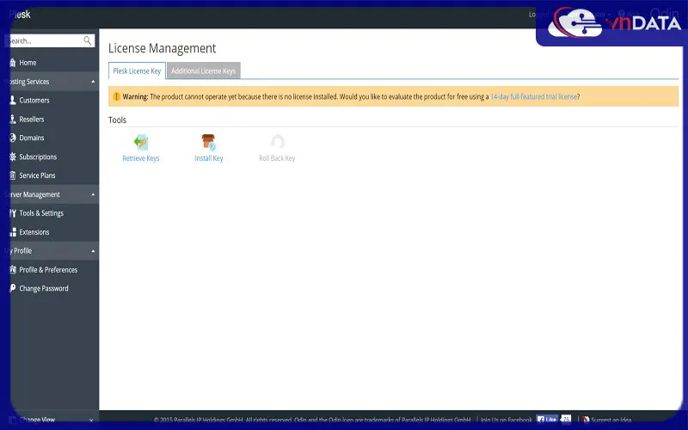This screenshot has height=430, width=688.
Task: Click the Suggest an Idea link
Action: [x=611, y=420]
